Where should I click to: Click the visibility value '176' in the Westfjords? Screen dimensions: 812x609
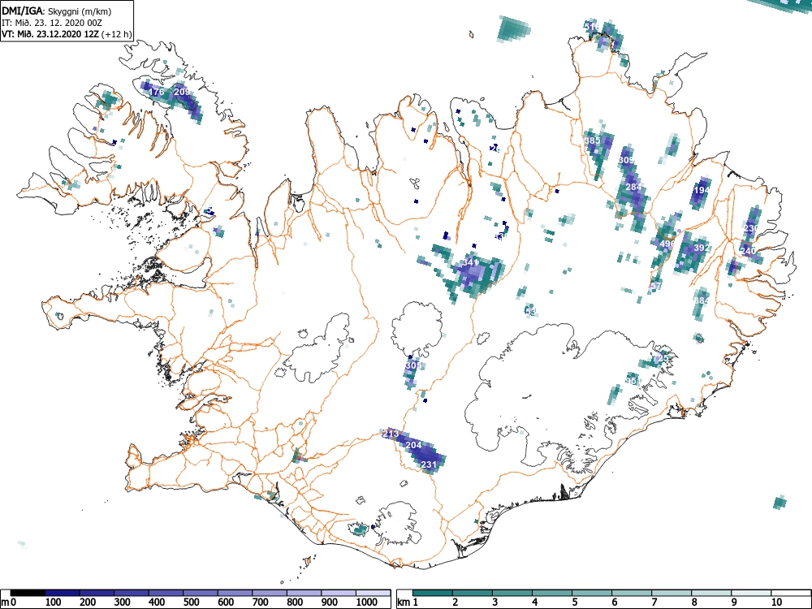coord(157,93)
